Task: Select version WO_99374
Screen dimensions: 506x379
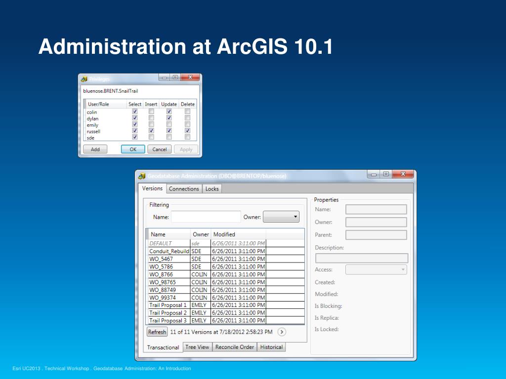Action: click(x=226, y=298)
